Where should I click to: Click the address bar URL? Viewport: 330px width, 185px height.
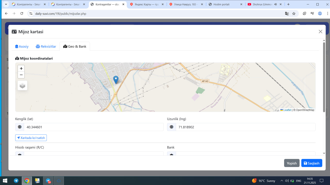click(x=61, y=14)
